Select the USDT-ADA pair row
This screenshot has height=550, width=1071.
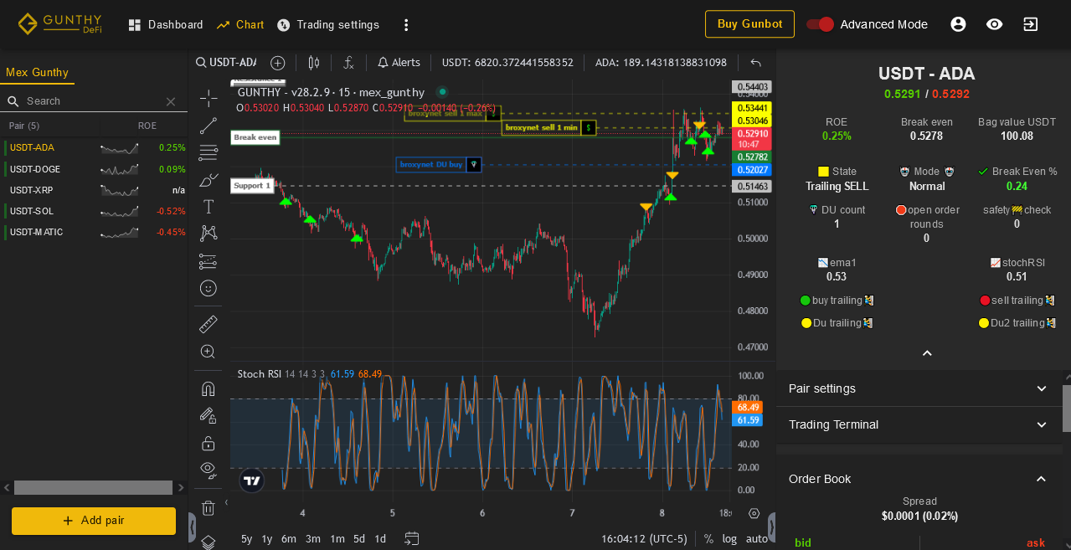pos(94,147)
